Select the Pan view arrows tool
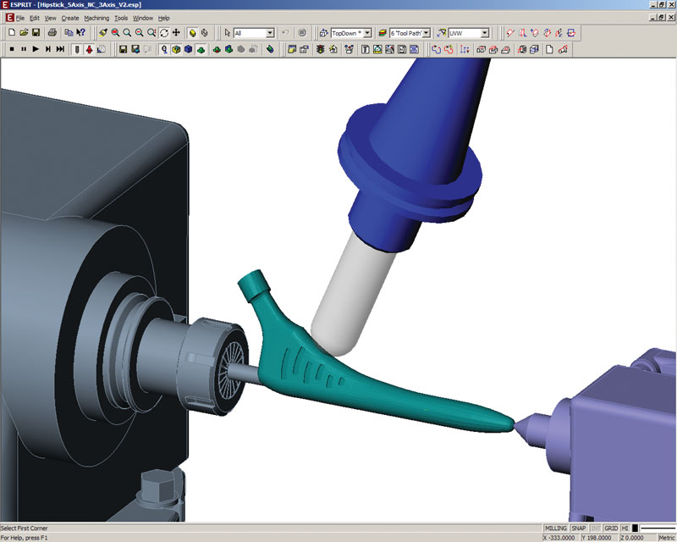 click(x=176, y=33)
